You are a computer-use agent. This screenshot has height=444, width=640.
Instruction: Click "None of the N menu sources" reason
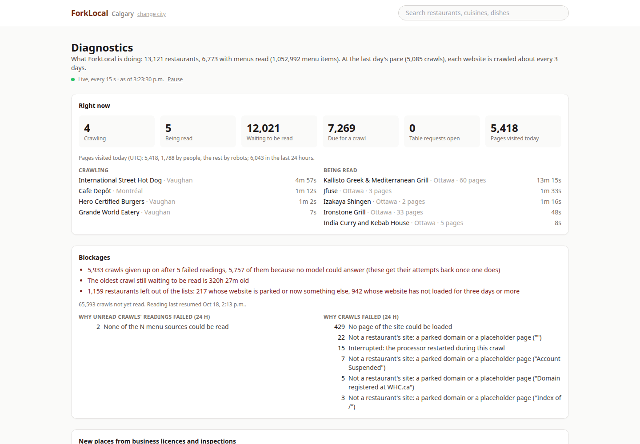[x=166, y=327]
